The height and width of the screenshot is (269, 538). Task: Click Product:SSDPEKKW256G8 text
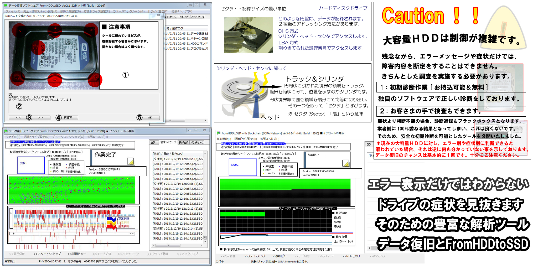coord(318,172)
